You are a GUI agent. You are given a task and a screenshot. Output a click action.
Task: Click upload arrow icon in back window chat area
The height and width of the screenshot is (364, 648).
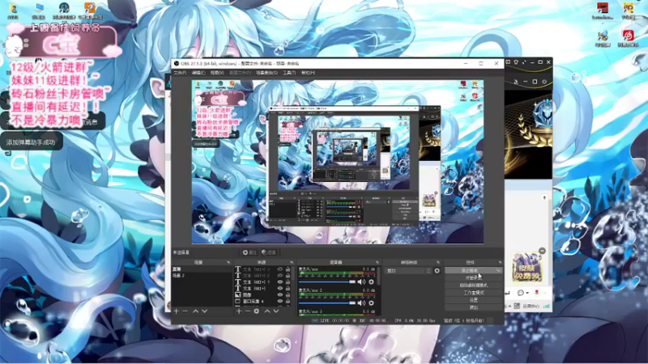(544, 198)
